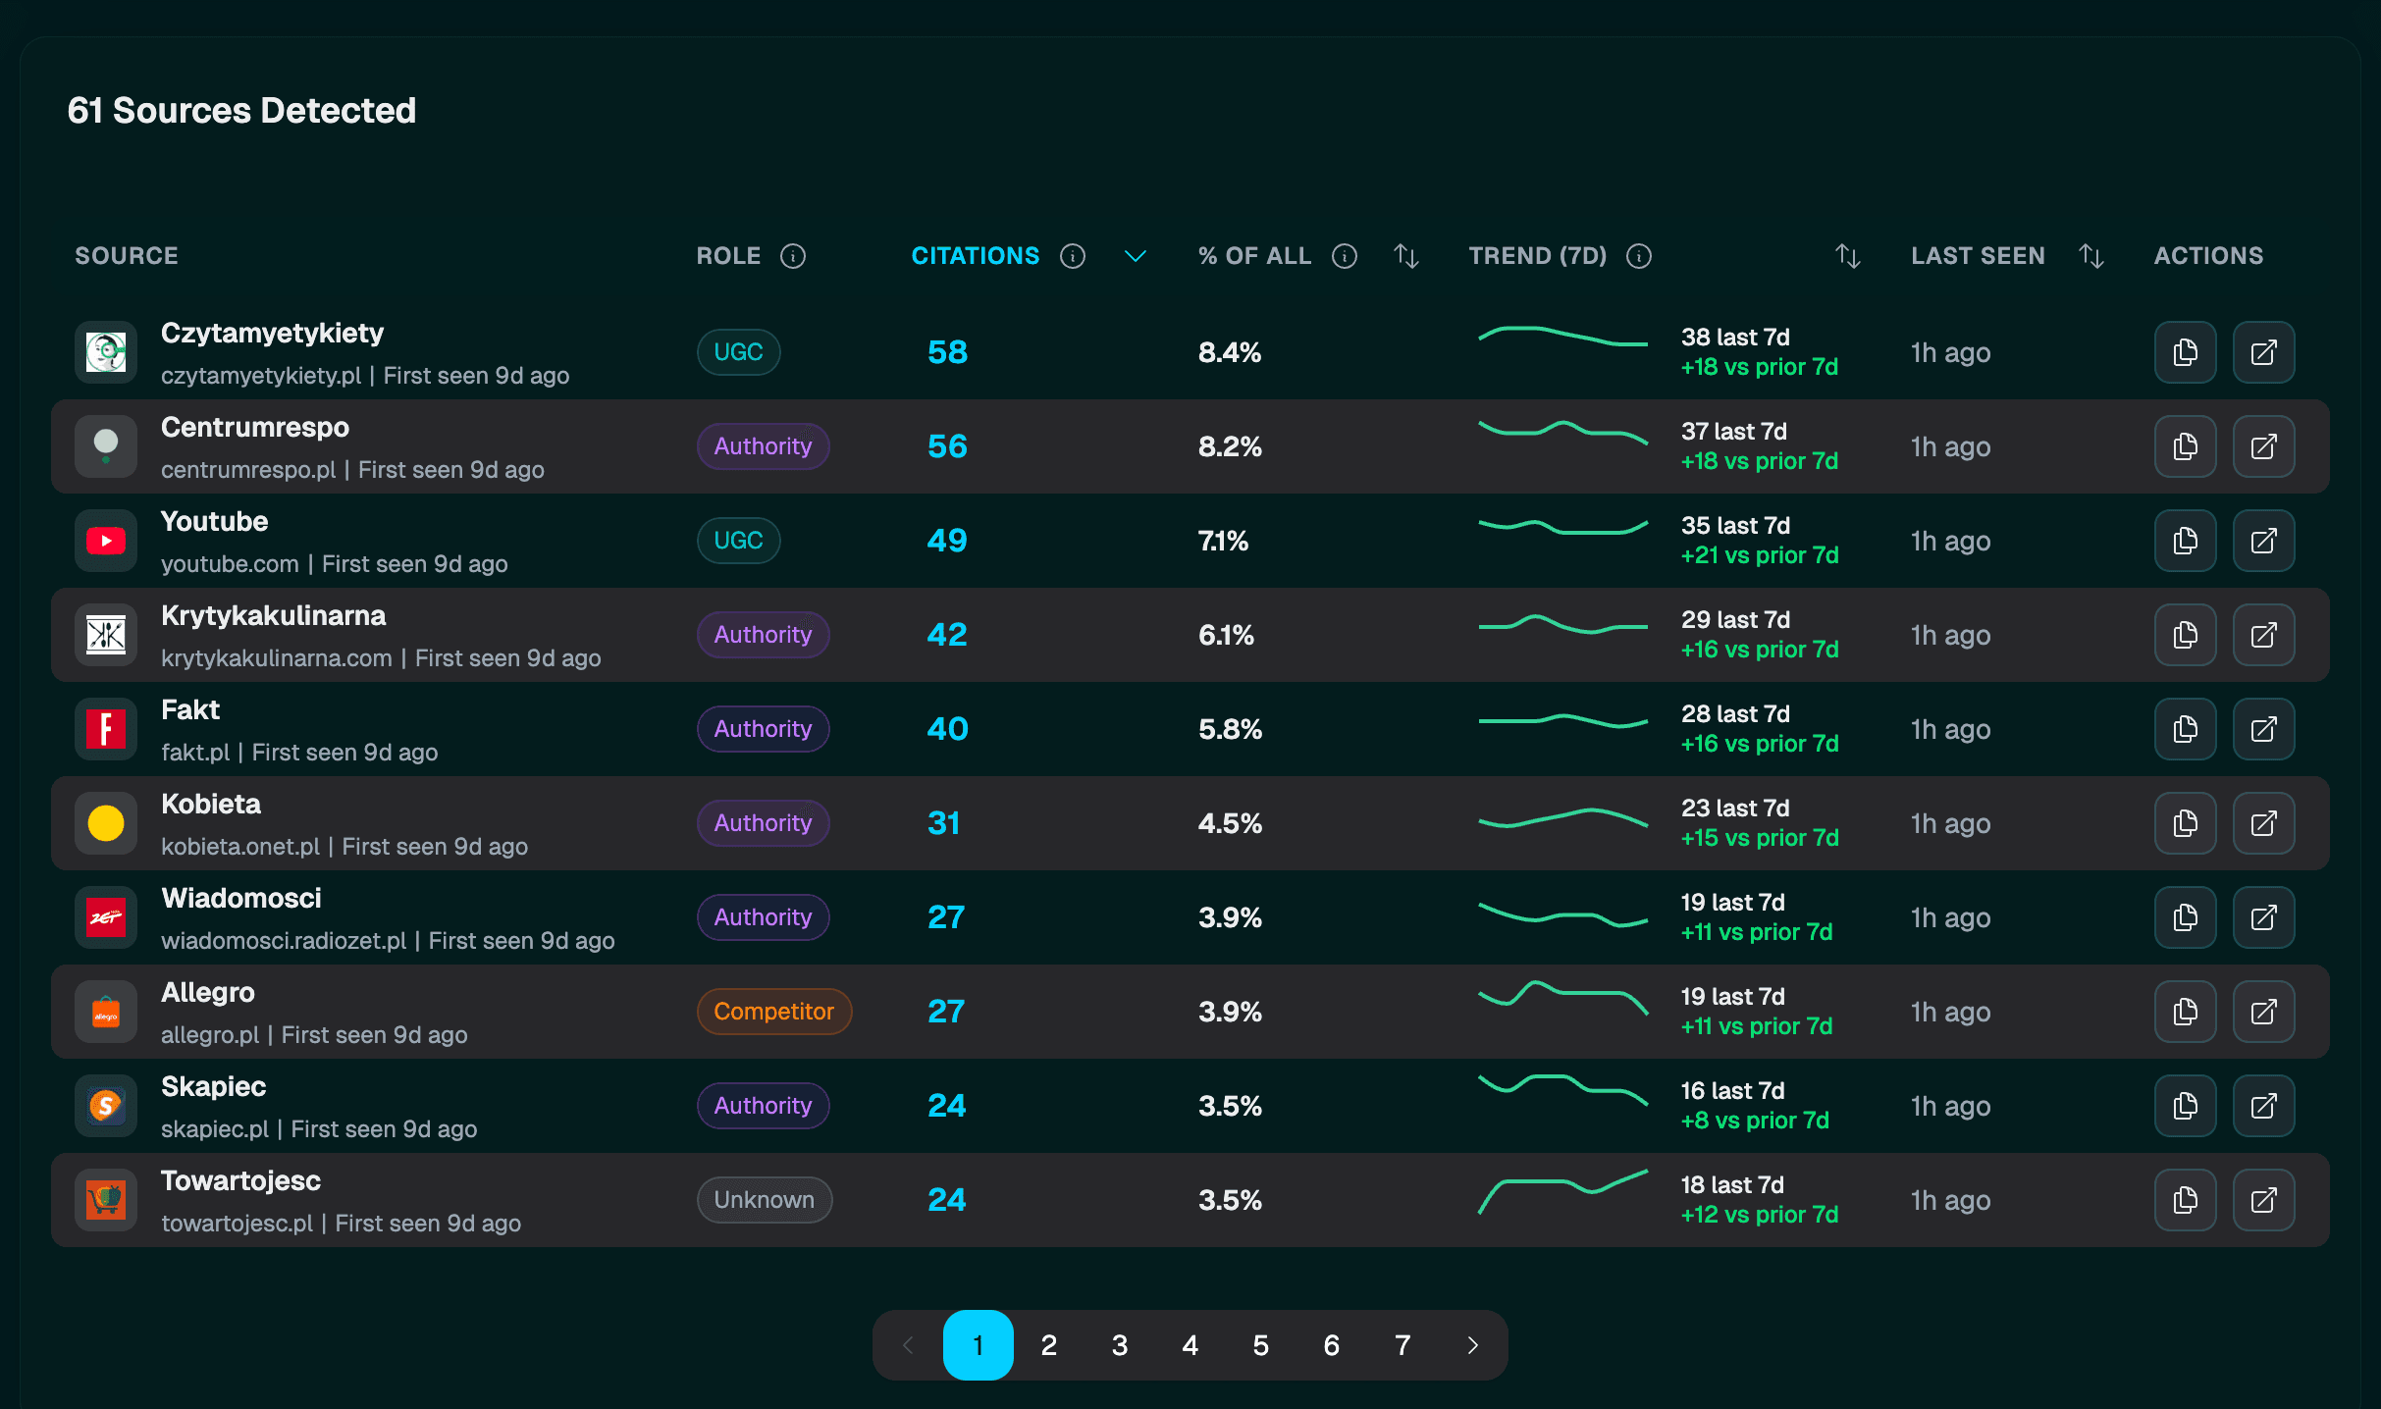Sort the % OF ALL column
This screenshot has width=2381, height=1409.
click(1407, 255)
